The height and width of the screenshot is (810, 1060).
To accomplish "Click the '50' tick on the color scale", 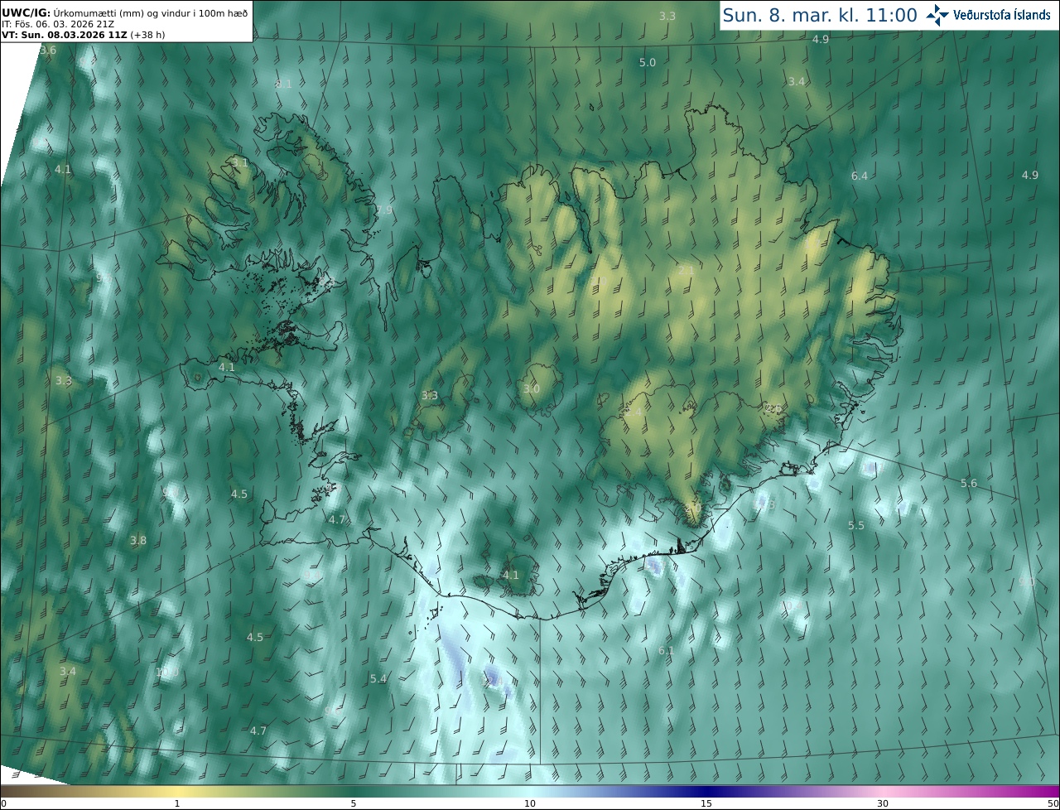I will click(x=1053, y=803).
